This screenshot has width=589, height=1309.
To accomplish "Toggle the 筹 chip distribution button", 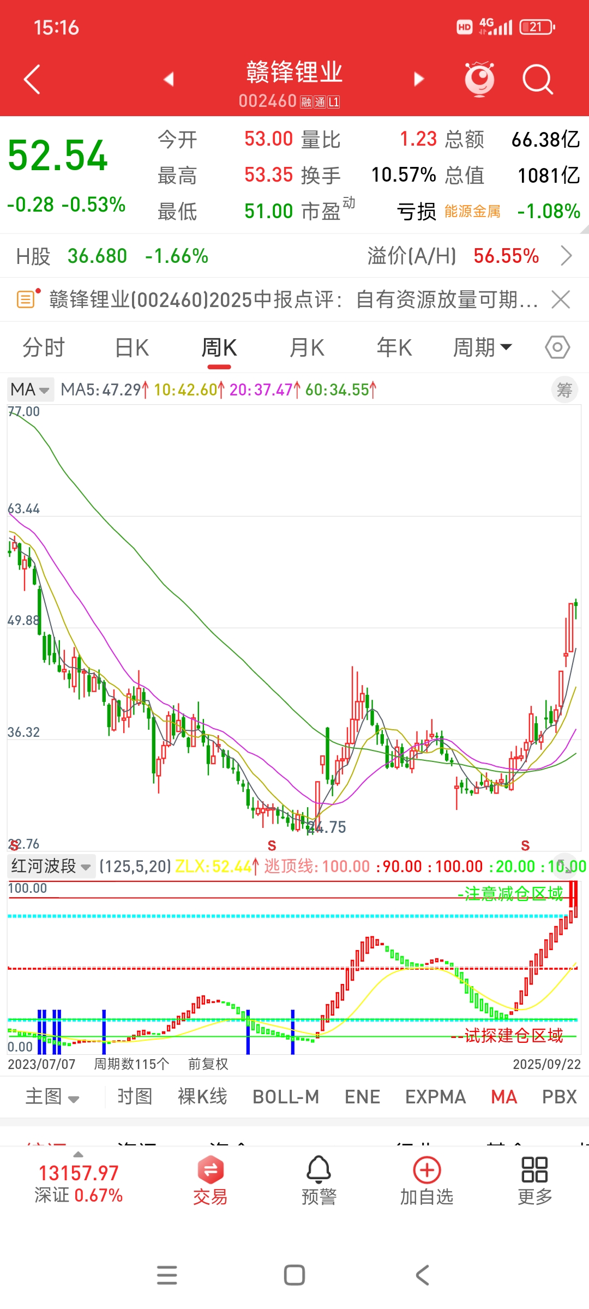I will pyautogui.click(x=564, y=389).
